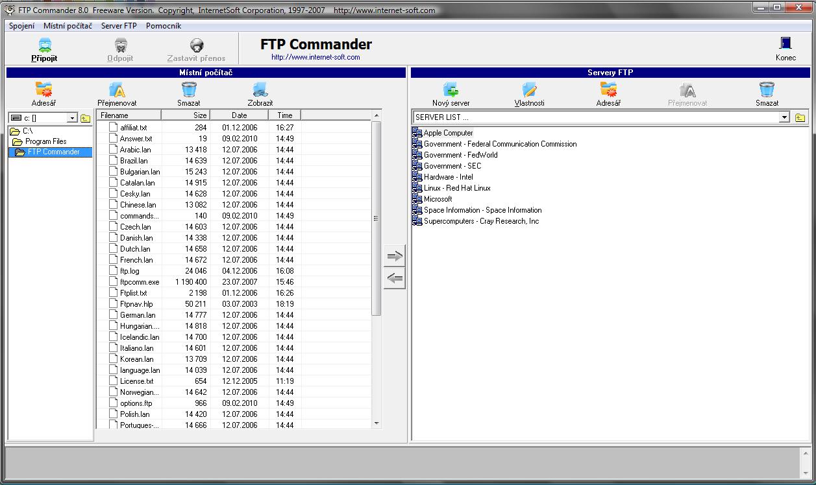
Task: Click local Přejmenovat rename icon
Action: (x=117, y=89)
